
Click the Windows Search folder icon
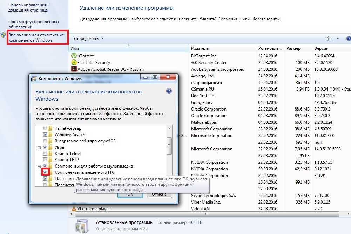50,135
